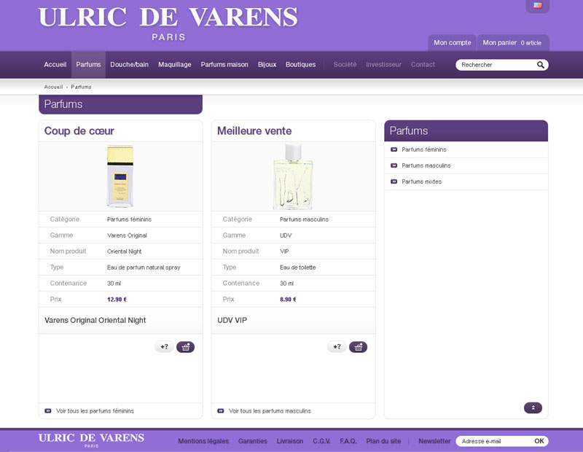Open the Boutiques menu
This screenshot has height=452, width=583.
pyautogui.click(x=301, y=65)
